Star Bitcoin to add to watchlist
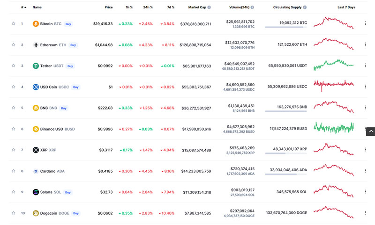Viewport: 375px width, 225px height. click(14, 24)
